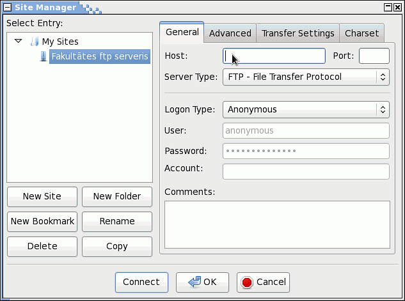Click the red stop icon on Cancel
This screenshot has height=301, width=405.
247,282
